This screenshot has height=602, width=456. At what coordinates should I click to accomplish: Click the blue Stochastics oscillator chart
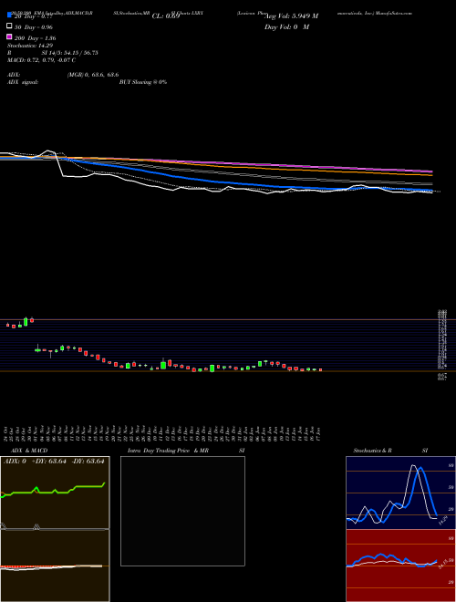[400, 493]
